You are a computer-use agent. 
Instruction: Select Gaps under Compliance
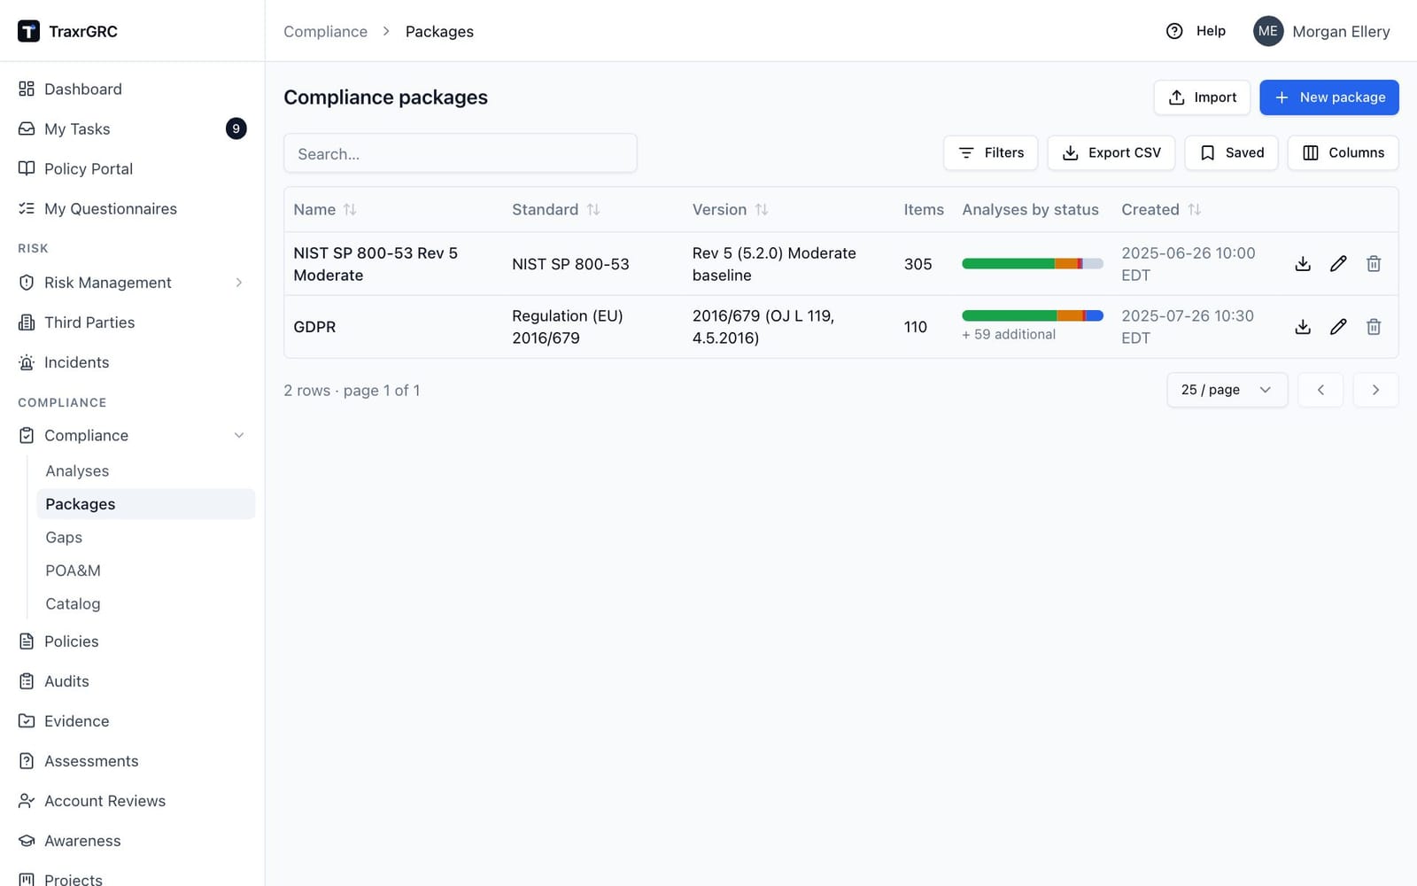tap(145, 538)
